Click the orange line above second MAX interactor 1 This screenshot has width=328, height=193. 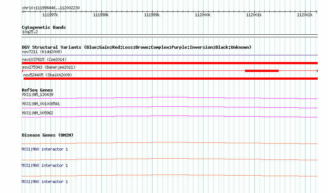(170, 159)
